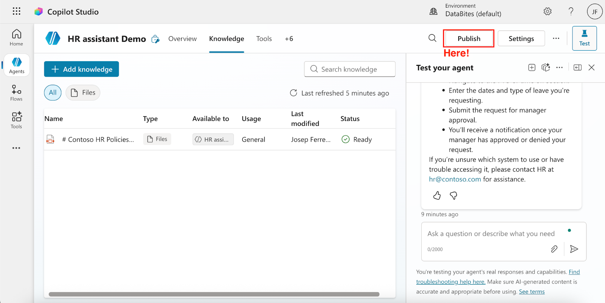Expand the +6 more tabs
The image size is (605, 303).
point(289,39)
